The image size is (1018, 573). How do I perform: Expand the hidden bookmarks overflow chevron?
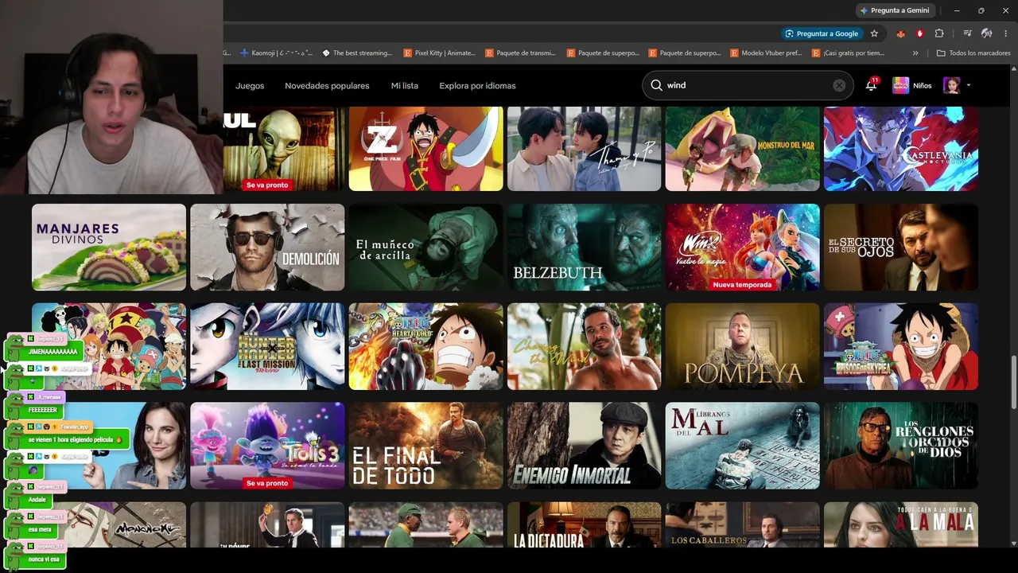[x=915, y=53]
